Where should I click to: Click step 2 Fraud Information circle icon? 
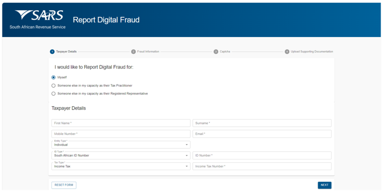point(134,52)
